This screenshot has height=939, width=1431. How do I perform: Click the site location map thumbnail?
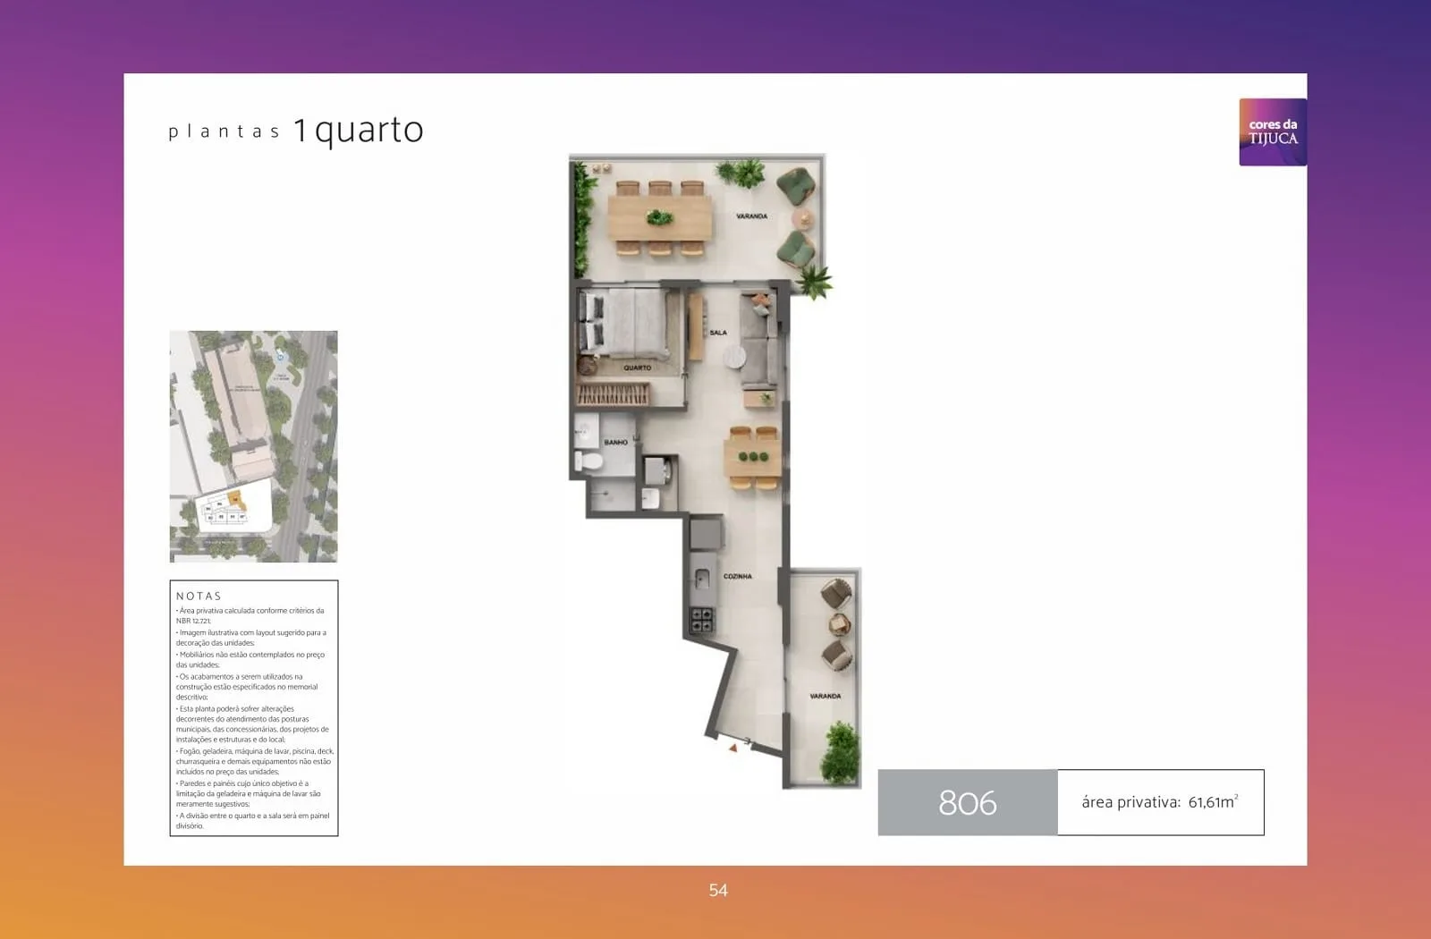click(x=254, y=446)
